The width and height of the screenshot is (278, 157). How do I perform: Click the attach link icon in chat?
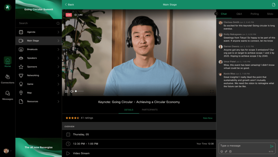(x=226, y=152)
